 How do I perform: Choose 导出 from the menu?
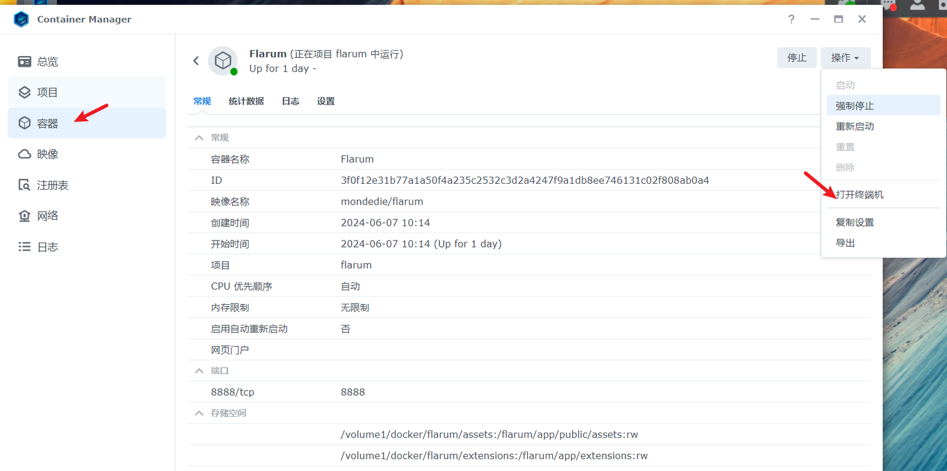point(883,243)
